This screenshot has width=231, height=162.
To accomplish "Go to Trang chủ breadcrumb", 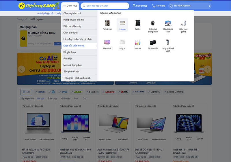I will [x=22, y=19].
